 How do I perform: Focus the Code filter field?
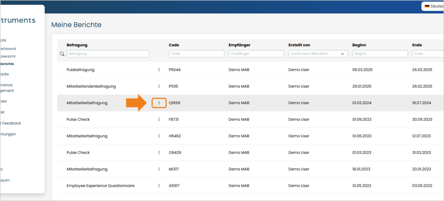(x=196, y=53)
